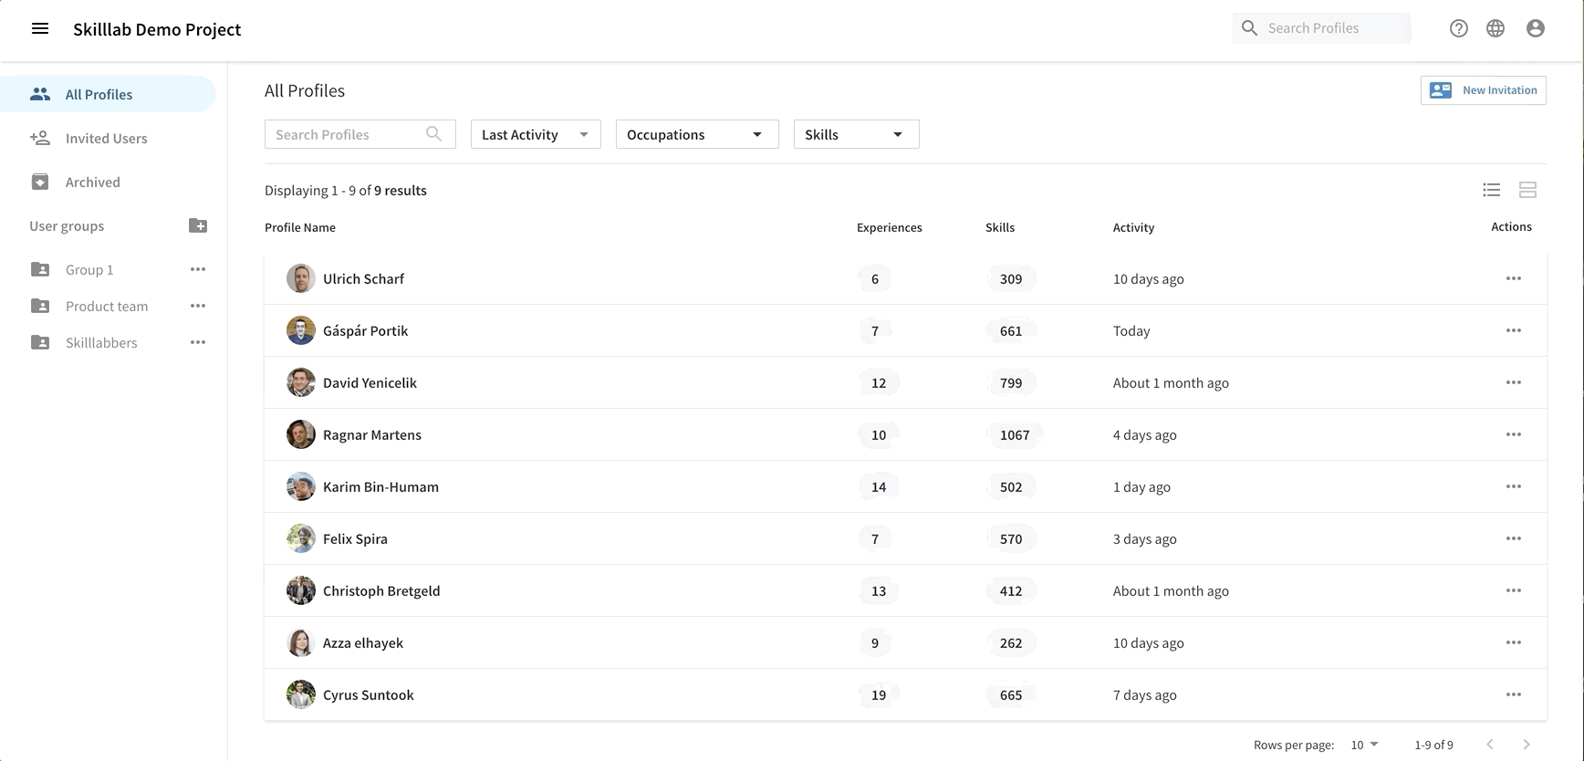This screenshot has width=1584, height=761.
Task: Click the add user group folder icon
Action: [x=198, y=225]
